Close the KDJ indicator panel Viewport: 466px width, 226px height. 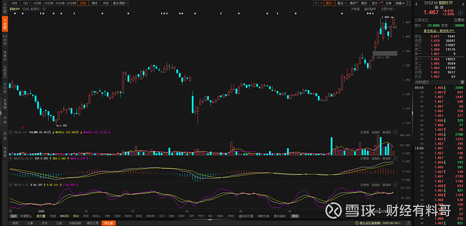tap(395, 185)
